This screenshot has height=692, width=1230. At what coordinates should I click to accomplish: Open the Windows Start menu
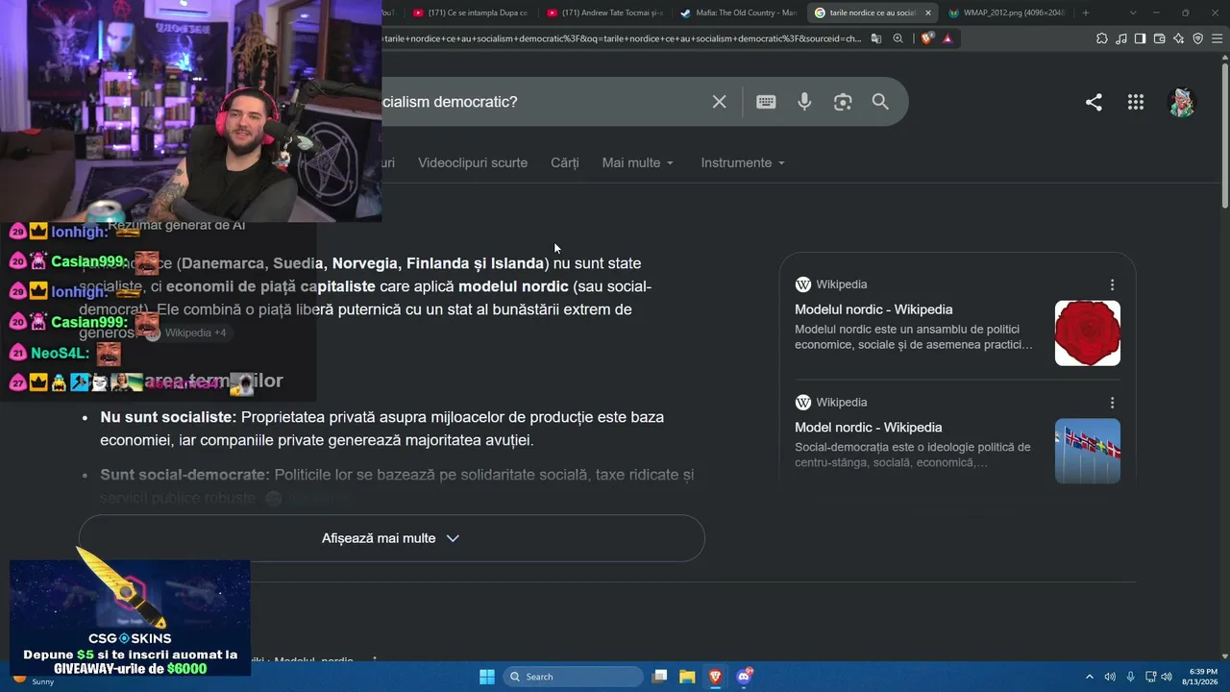(x=487, y=677)
